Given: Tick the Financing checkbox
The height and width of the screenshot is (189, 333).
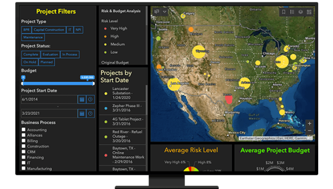Looking at the screenshot, I should click(24, 157).
